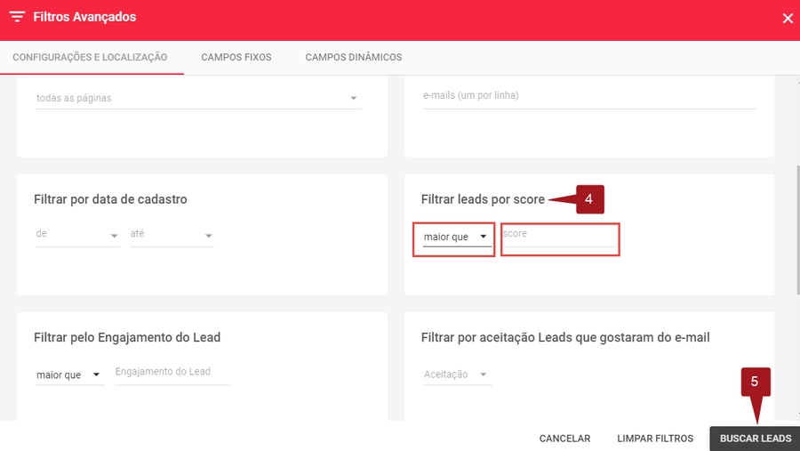
Task: Click the filter icon beside Filtros Avançados
Action: [x=17, y=18]
